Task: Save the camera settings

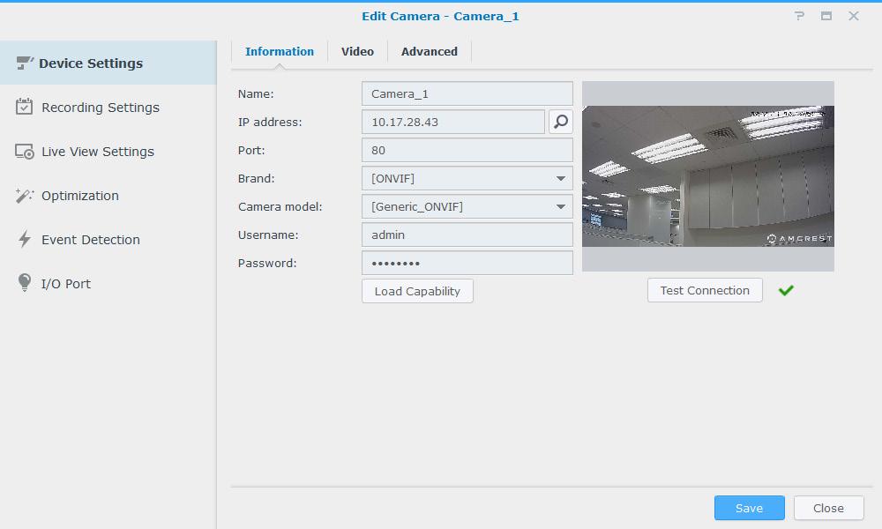Action: 749,508
